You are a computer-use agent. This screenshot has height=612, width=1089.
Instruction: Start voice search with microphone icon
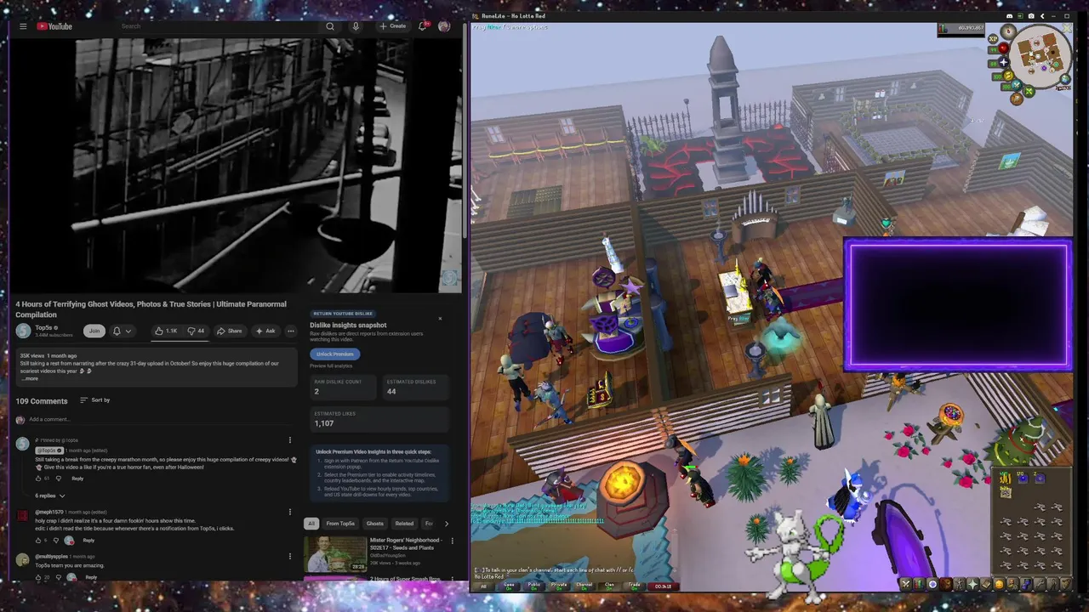pyautogui.click(x=356, y=26)
